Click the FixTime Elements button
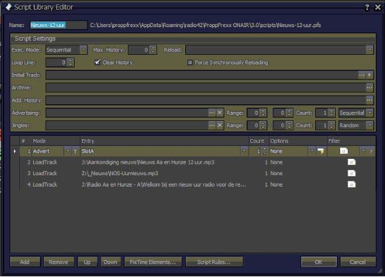 coord(150,262)
